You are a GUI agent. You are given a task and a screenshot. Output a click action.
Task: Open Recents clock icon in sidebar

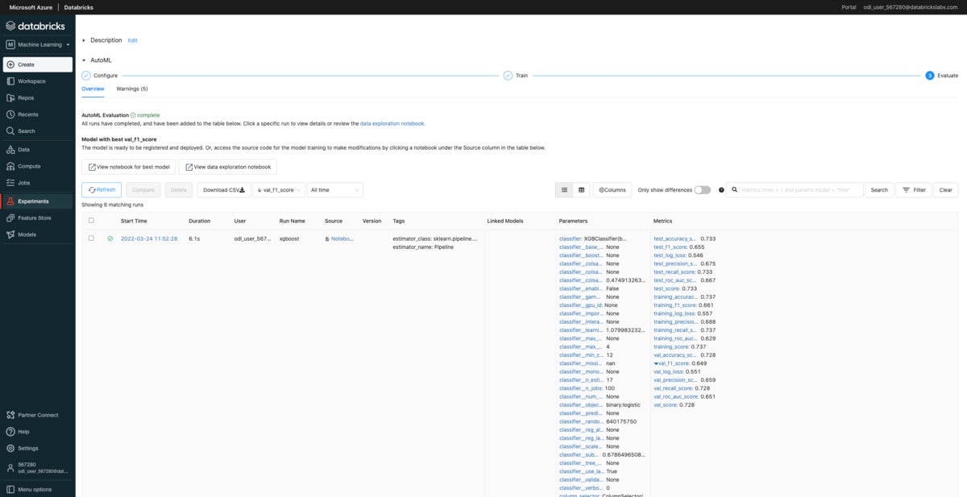coord(10,114)
